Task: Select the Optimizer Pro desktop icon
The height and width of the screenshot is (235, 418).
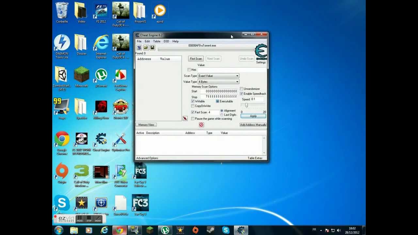Action: (121, 141)
